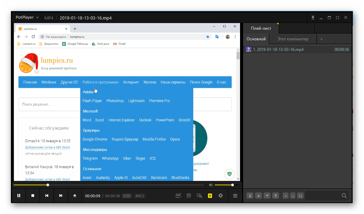Remove selected item from playlist
This screenshot has width=364, height=214.
(293, 196)
